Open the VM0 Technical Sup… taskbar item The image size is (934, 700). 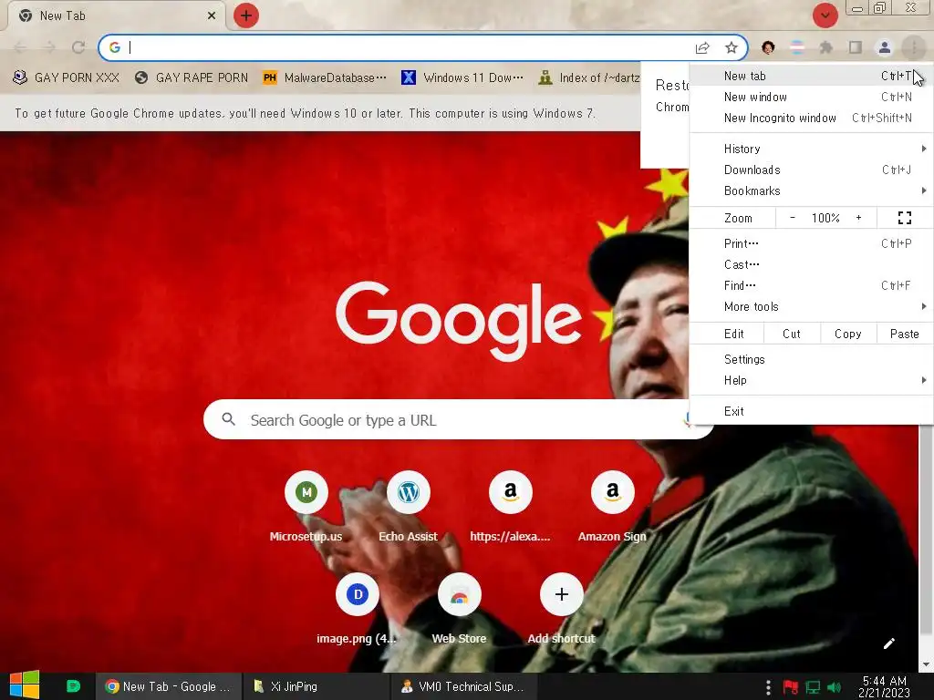pos(464,686)
